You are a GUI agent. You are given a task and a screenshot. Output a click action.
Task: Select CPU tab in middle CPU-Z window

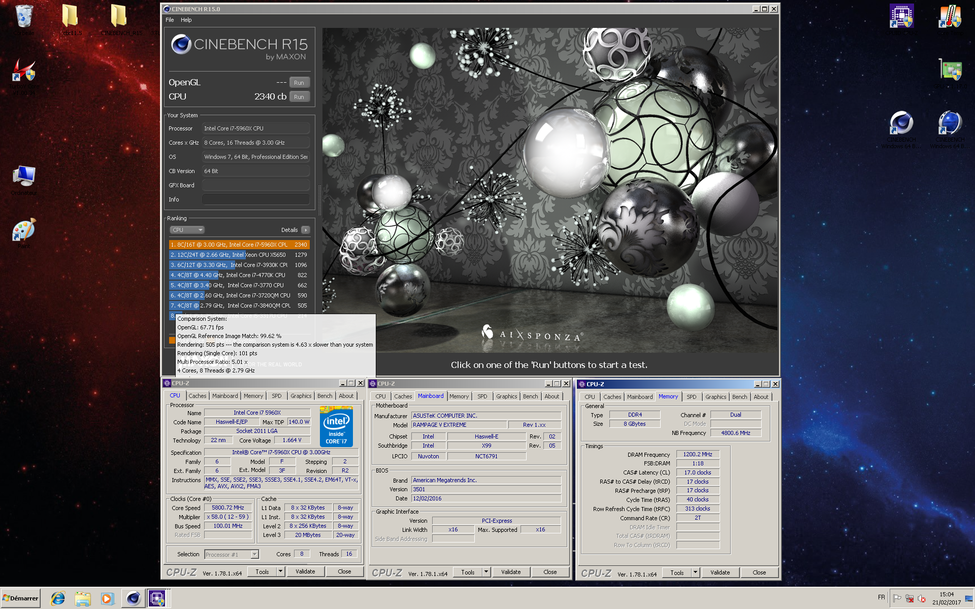[380, 396]
